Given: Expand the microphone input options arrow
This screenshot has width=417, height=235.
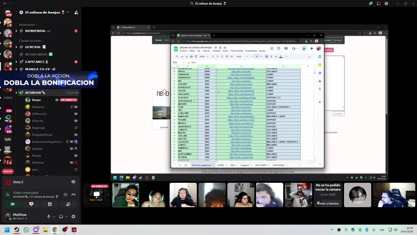Looking at the screenshot, I should pos(54,216).
